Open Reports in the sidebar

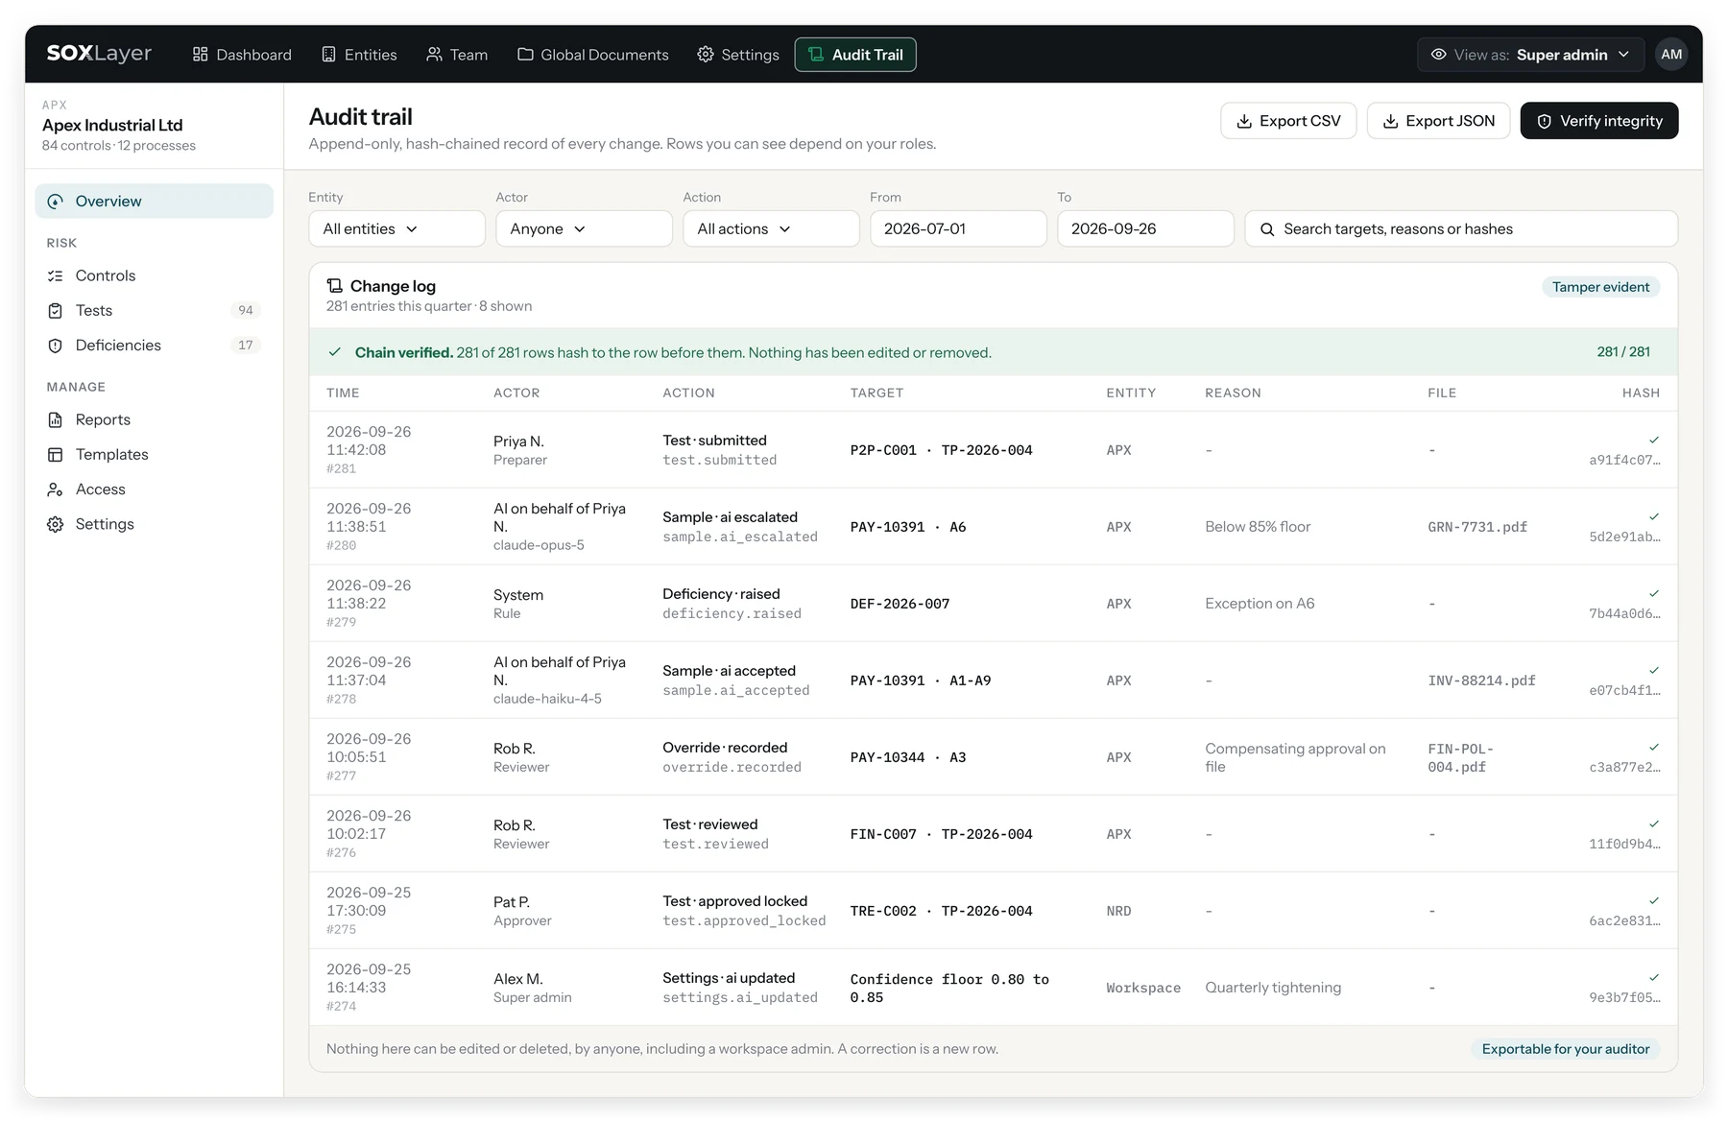[x=155, y=419]
